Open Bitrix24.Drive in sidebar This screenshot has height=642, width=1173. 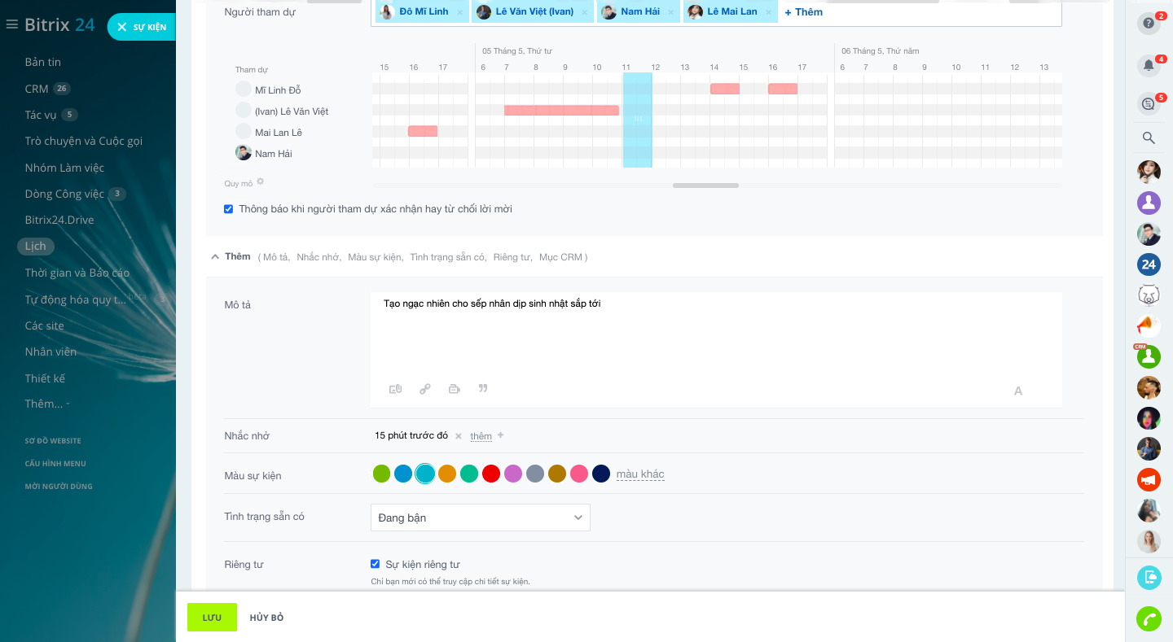pyautogui.click(x=59, y=220)
